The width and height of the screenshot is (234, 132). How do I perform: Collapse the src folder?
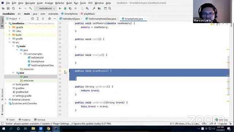click(x=10, y=43)
